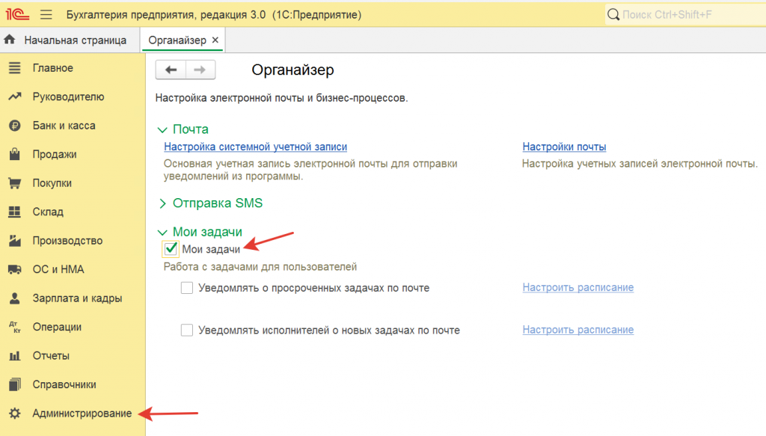This screenshot has height=436, width=766.
Task: Open the Операции section
Action: pos(57,327)
